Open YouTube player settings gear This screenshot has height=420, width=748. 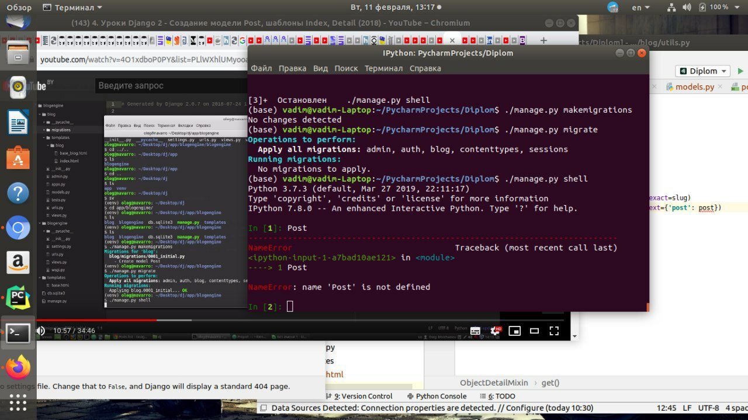[x=495, y=331]
